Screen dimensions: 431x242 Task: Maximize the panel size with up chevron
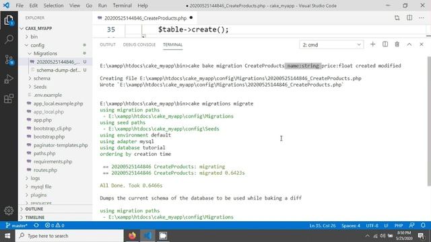(409, 44)
